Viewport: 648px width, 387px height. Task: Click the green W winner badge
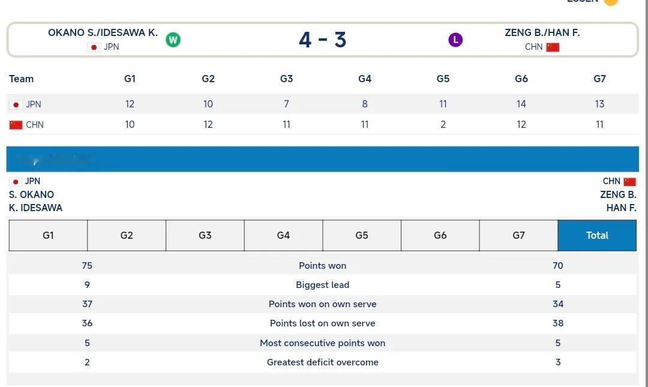point(173,40)
